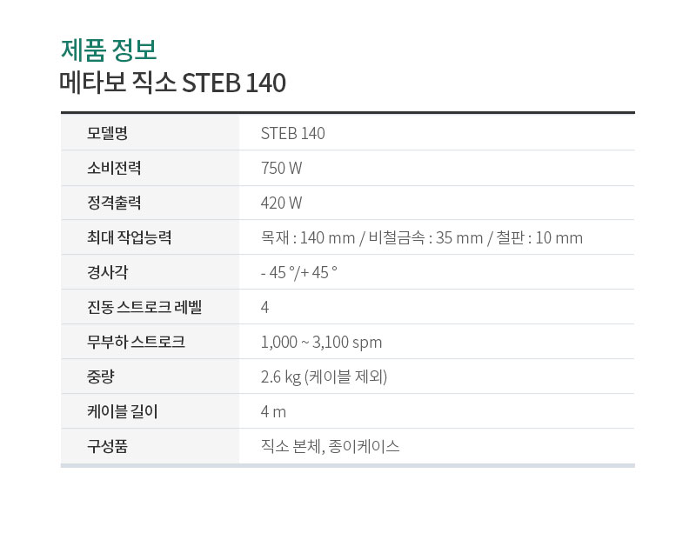Image resolution: width=696 pixels, height=533 pixels.
Task: Click the 제품 정보 green heading
Action: point(109,50)
